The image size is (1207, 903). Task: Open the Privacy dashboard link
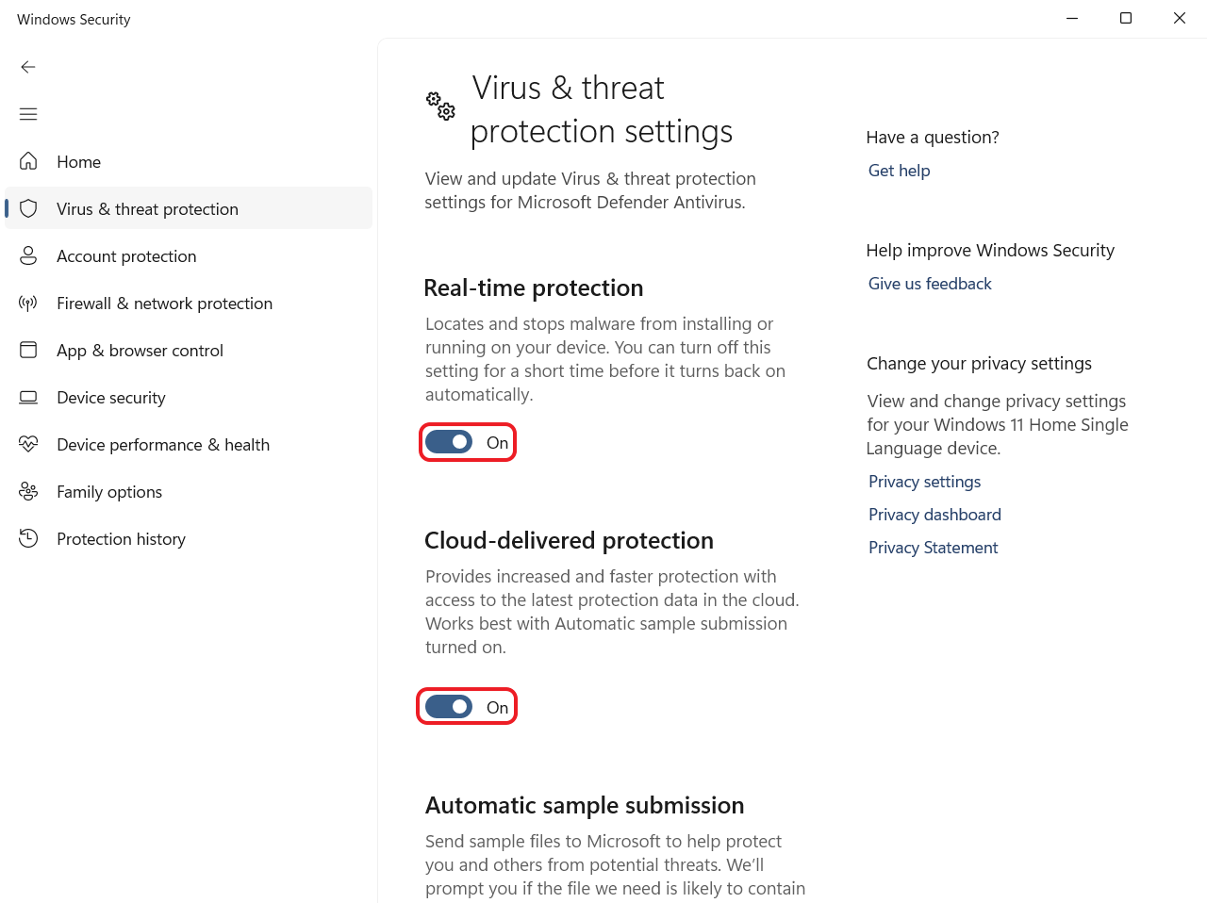(x=934, y=515)
